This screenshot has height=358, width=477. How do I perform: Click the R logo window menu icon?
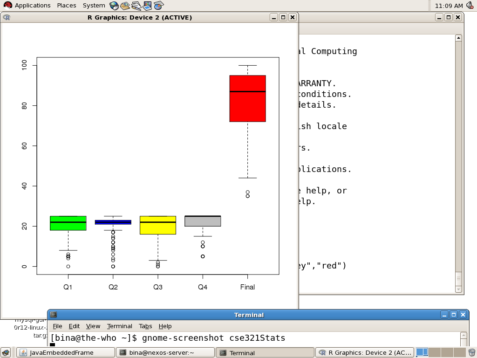point(7,17)
